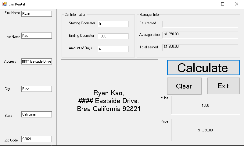Click the City field with Brea
The width and height of the screenshot is (244, 146).
[37, 89]
